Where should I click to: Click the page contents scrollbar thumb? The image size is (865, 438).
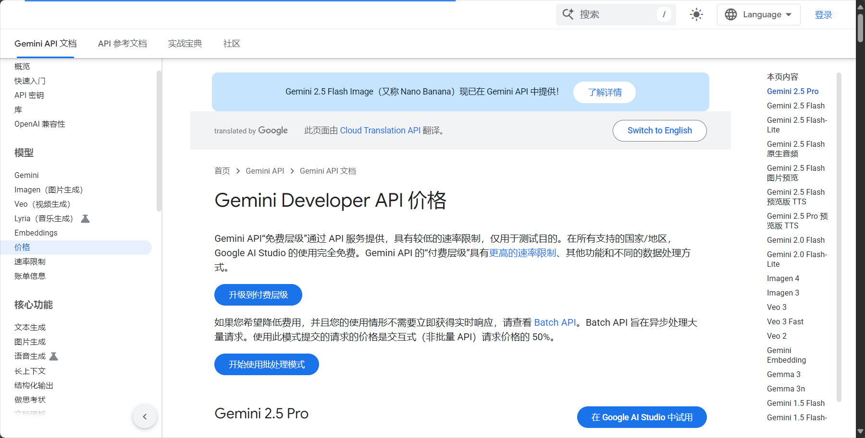[x=839, y=237]
